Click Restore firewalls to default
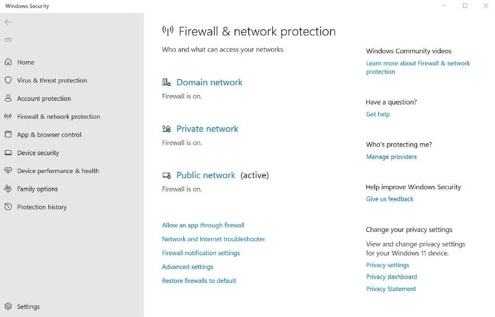Viewport: 495px width, 317px height. point(199,281)
